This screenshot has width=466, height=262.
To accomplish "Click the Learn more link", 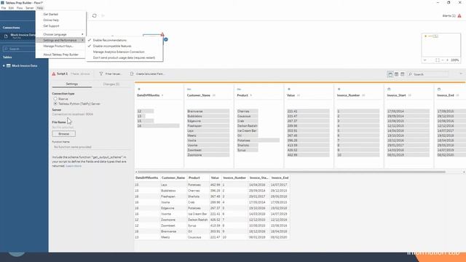I will coord(74,166).
